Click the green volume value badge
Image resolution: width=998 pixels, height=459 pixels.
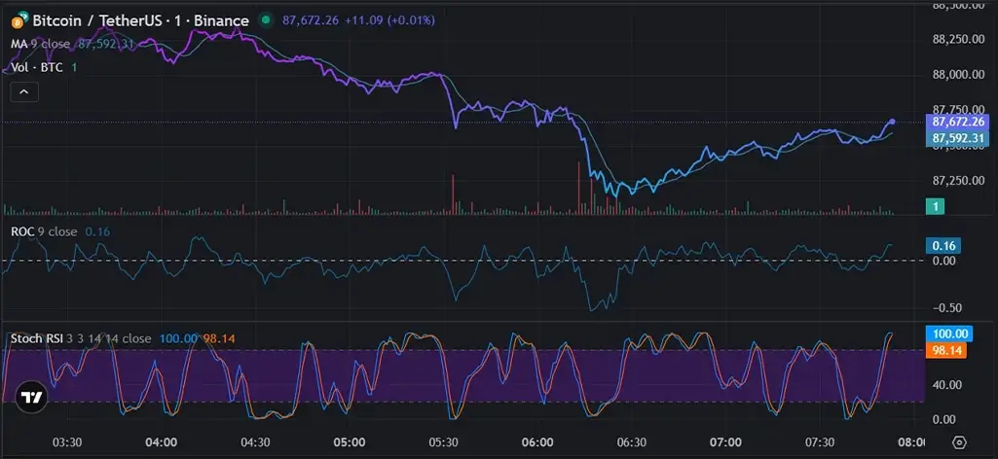click(934, 206)
